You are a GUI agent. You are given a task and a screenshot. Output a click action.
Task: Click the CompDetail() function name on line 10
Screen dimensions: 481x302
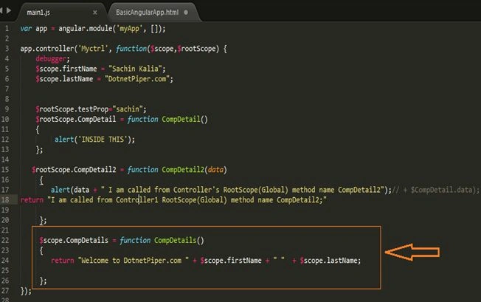pos(184,120)
